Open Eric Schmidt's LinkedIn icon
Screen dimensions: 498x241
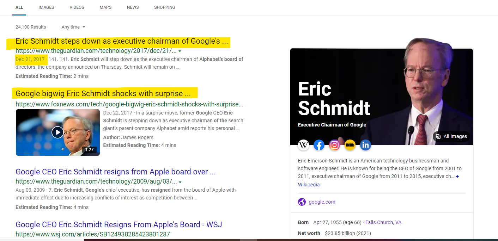tap(365, 145)
